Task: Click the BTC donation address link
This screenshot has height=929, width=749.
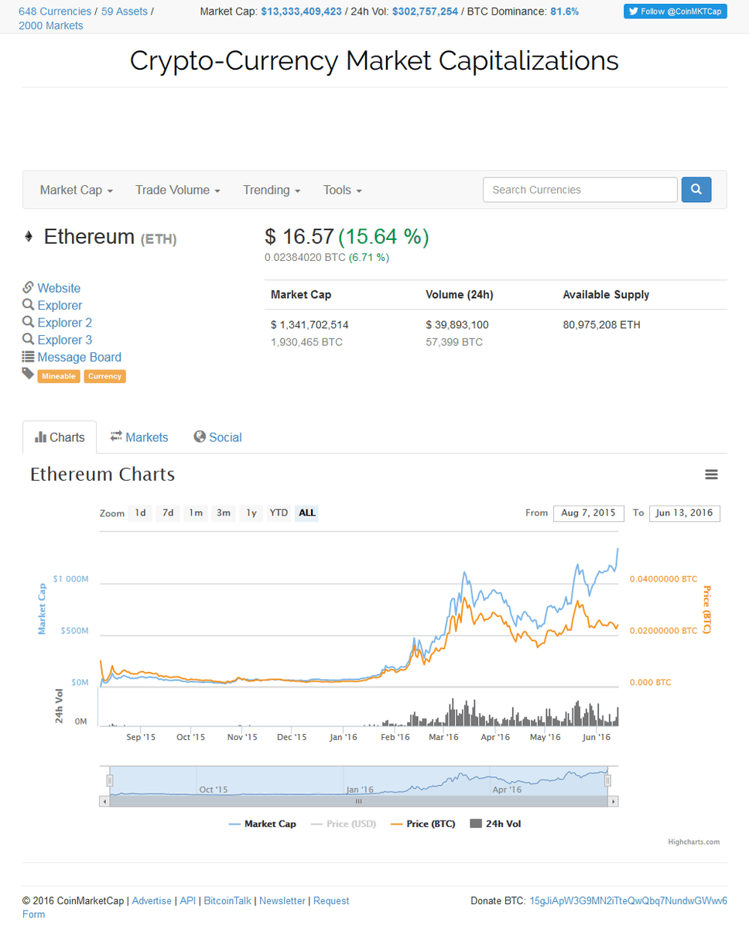Action: 628,901
